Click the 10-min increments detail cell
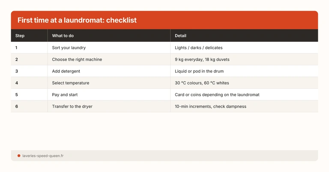Image resolution: width=329 pixels, height=172 pixels. (x=210, y=106)
